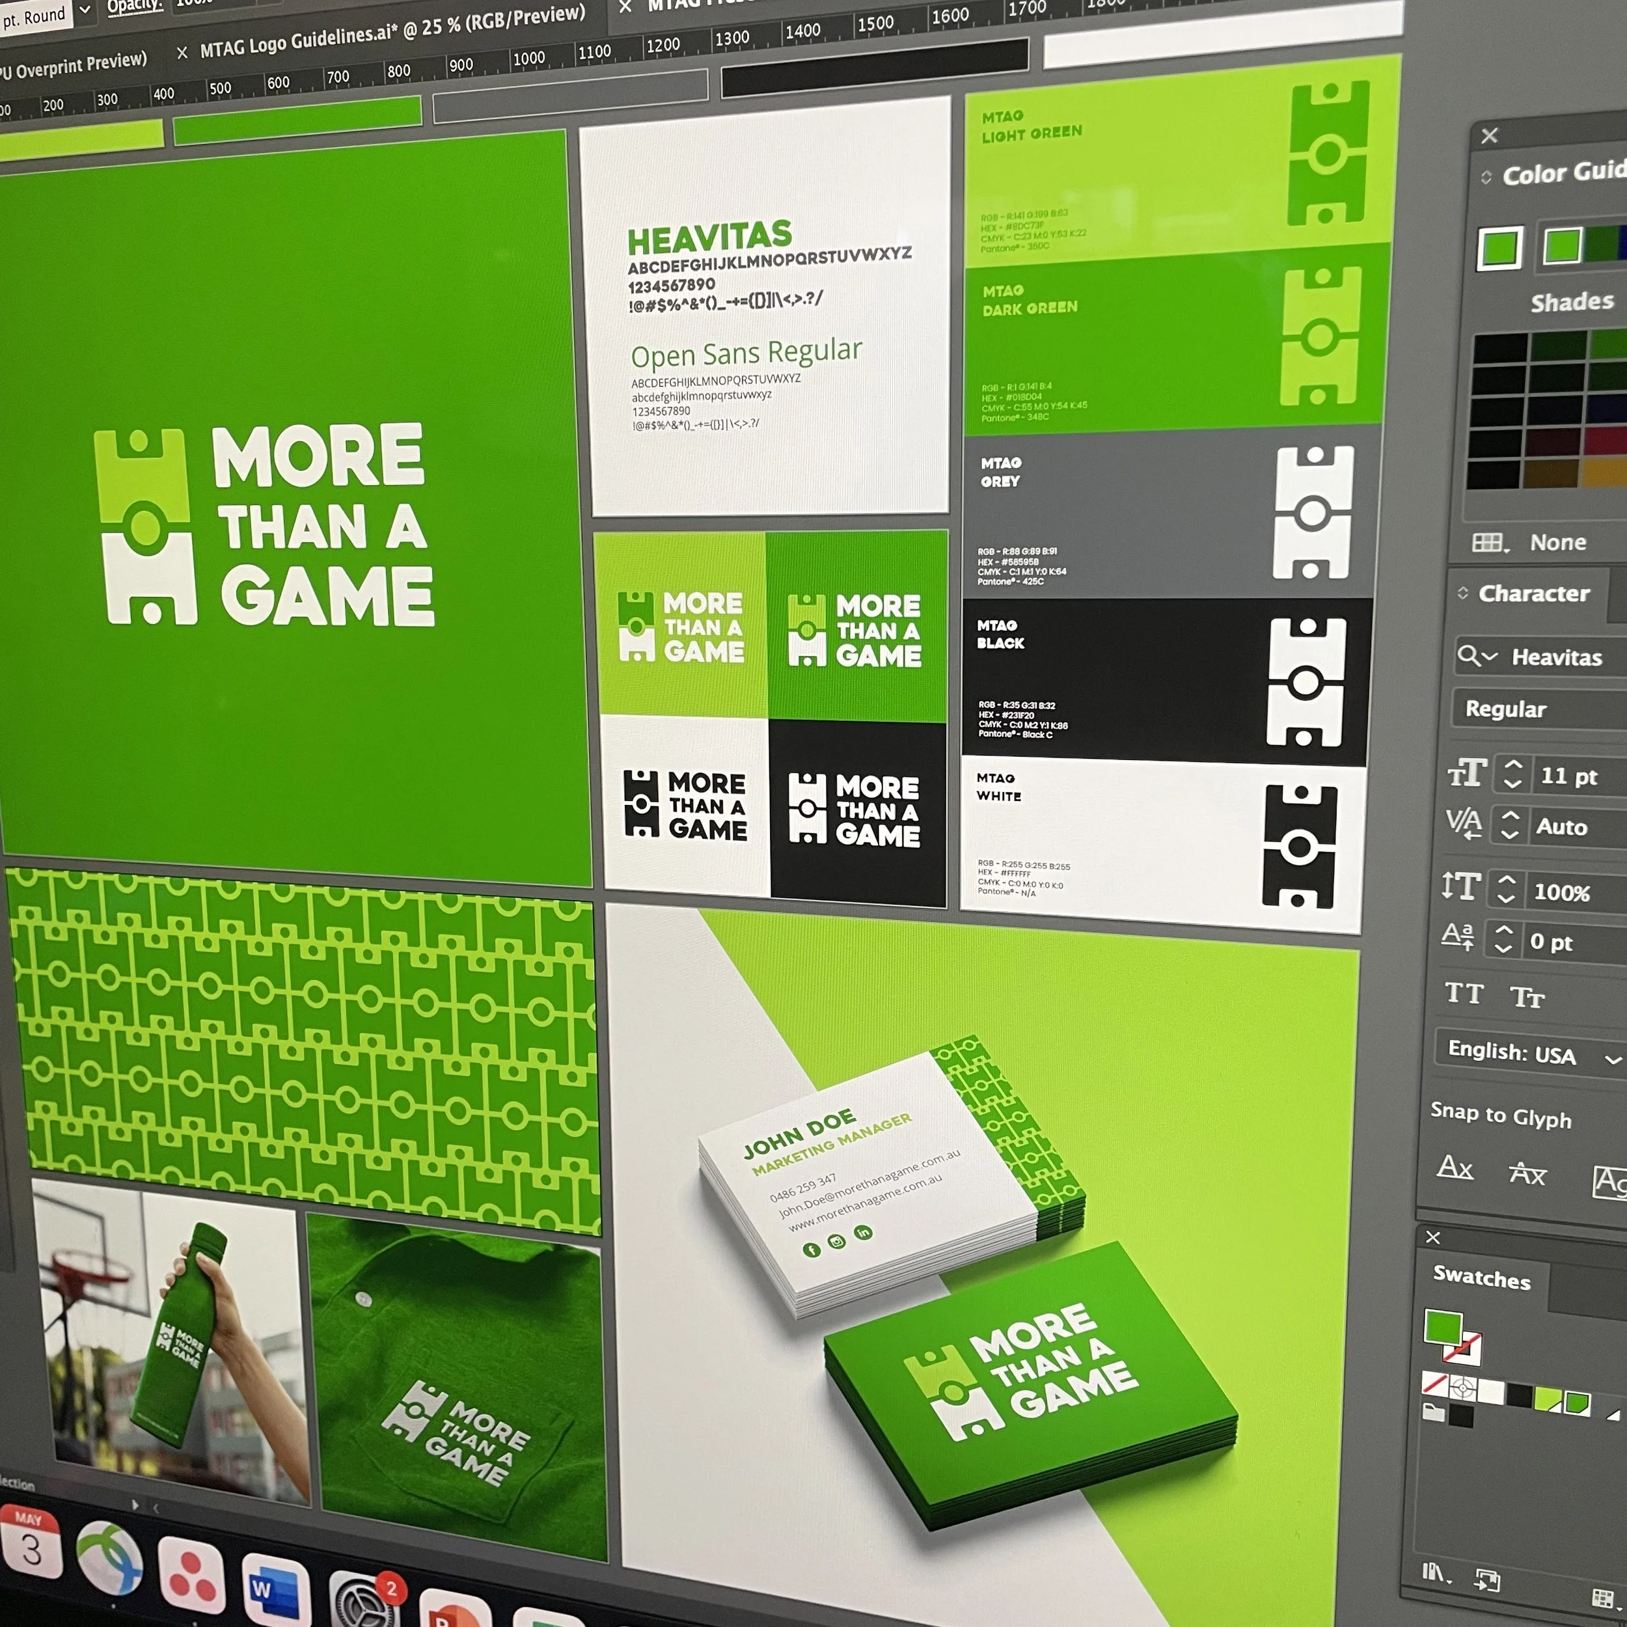Click Snap to Glyph baseline icon

point(1455,1168)
